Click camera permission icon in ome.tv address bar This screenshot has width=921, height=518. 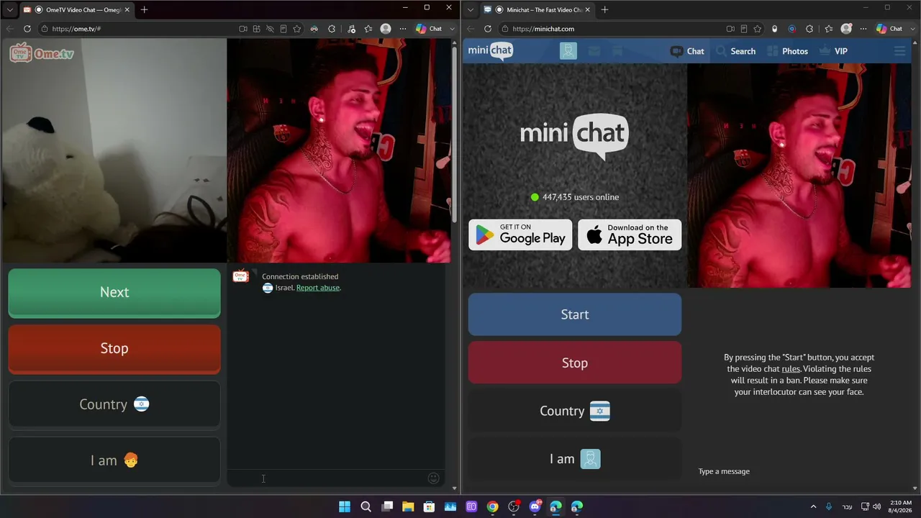(x=243, y=29)
